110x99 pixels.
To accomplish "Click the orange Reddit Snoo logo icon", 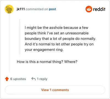I will pos(89,9).
